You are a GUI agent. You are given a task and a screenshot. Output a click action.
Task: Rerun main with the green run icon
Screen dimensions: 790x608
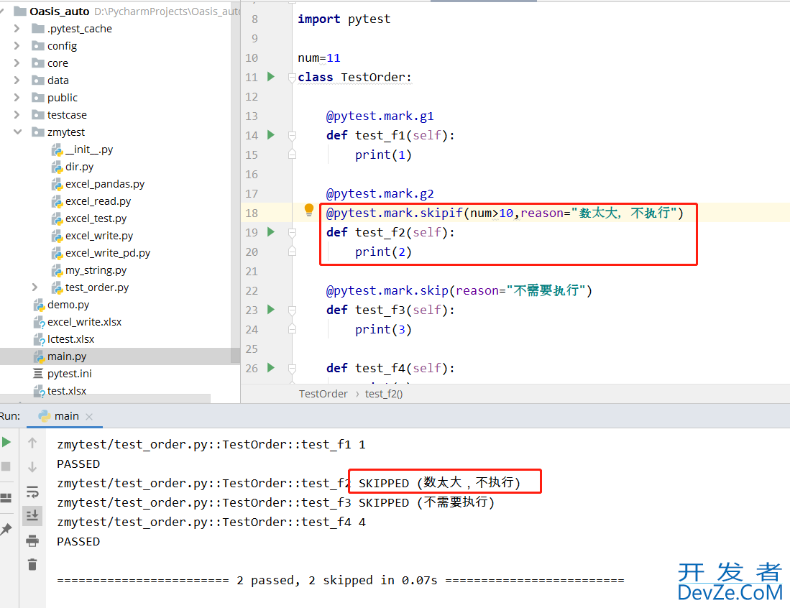click(x=6, y=442)
